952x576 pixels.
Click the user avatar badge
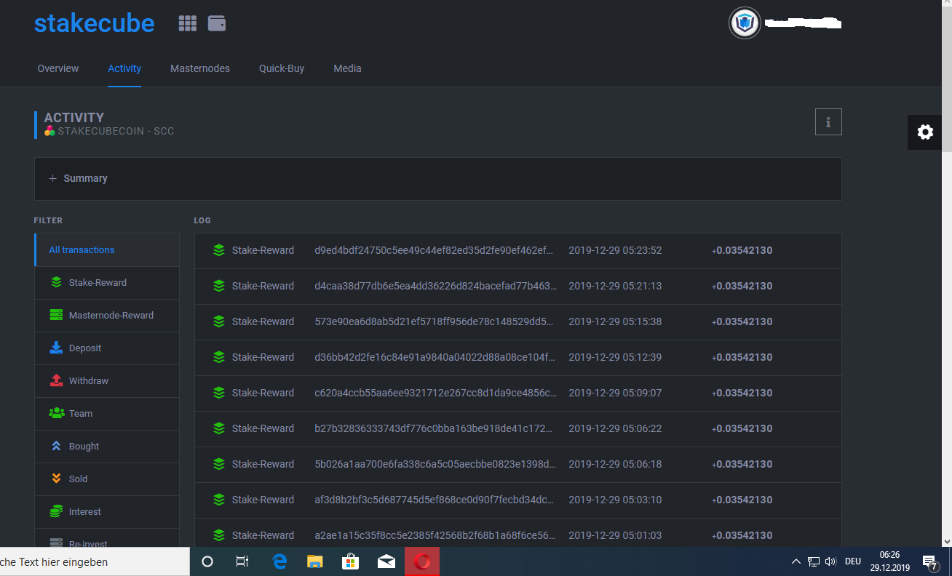[745, 23]
